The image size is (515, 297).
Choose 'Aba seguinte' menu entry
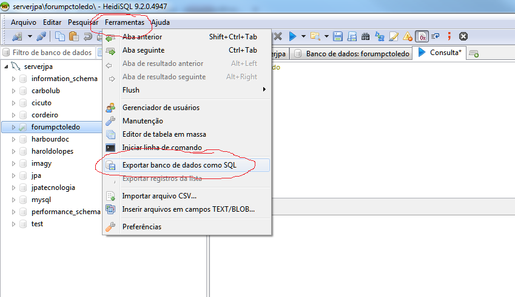click(187, 50)
